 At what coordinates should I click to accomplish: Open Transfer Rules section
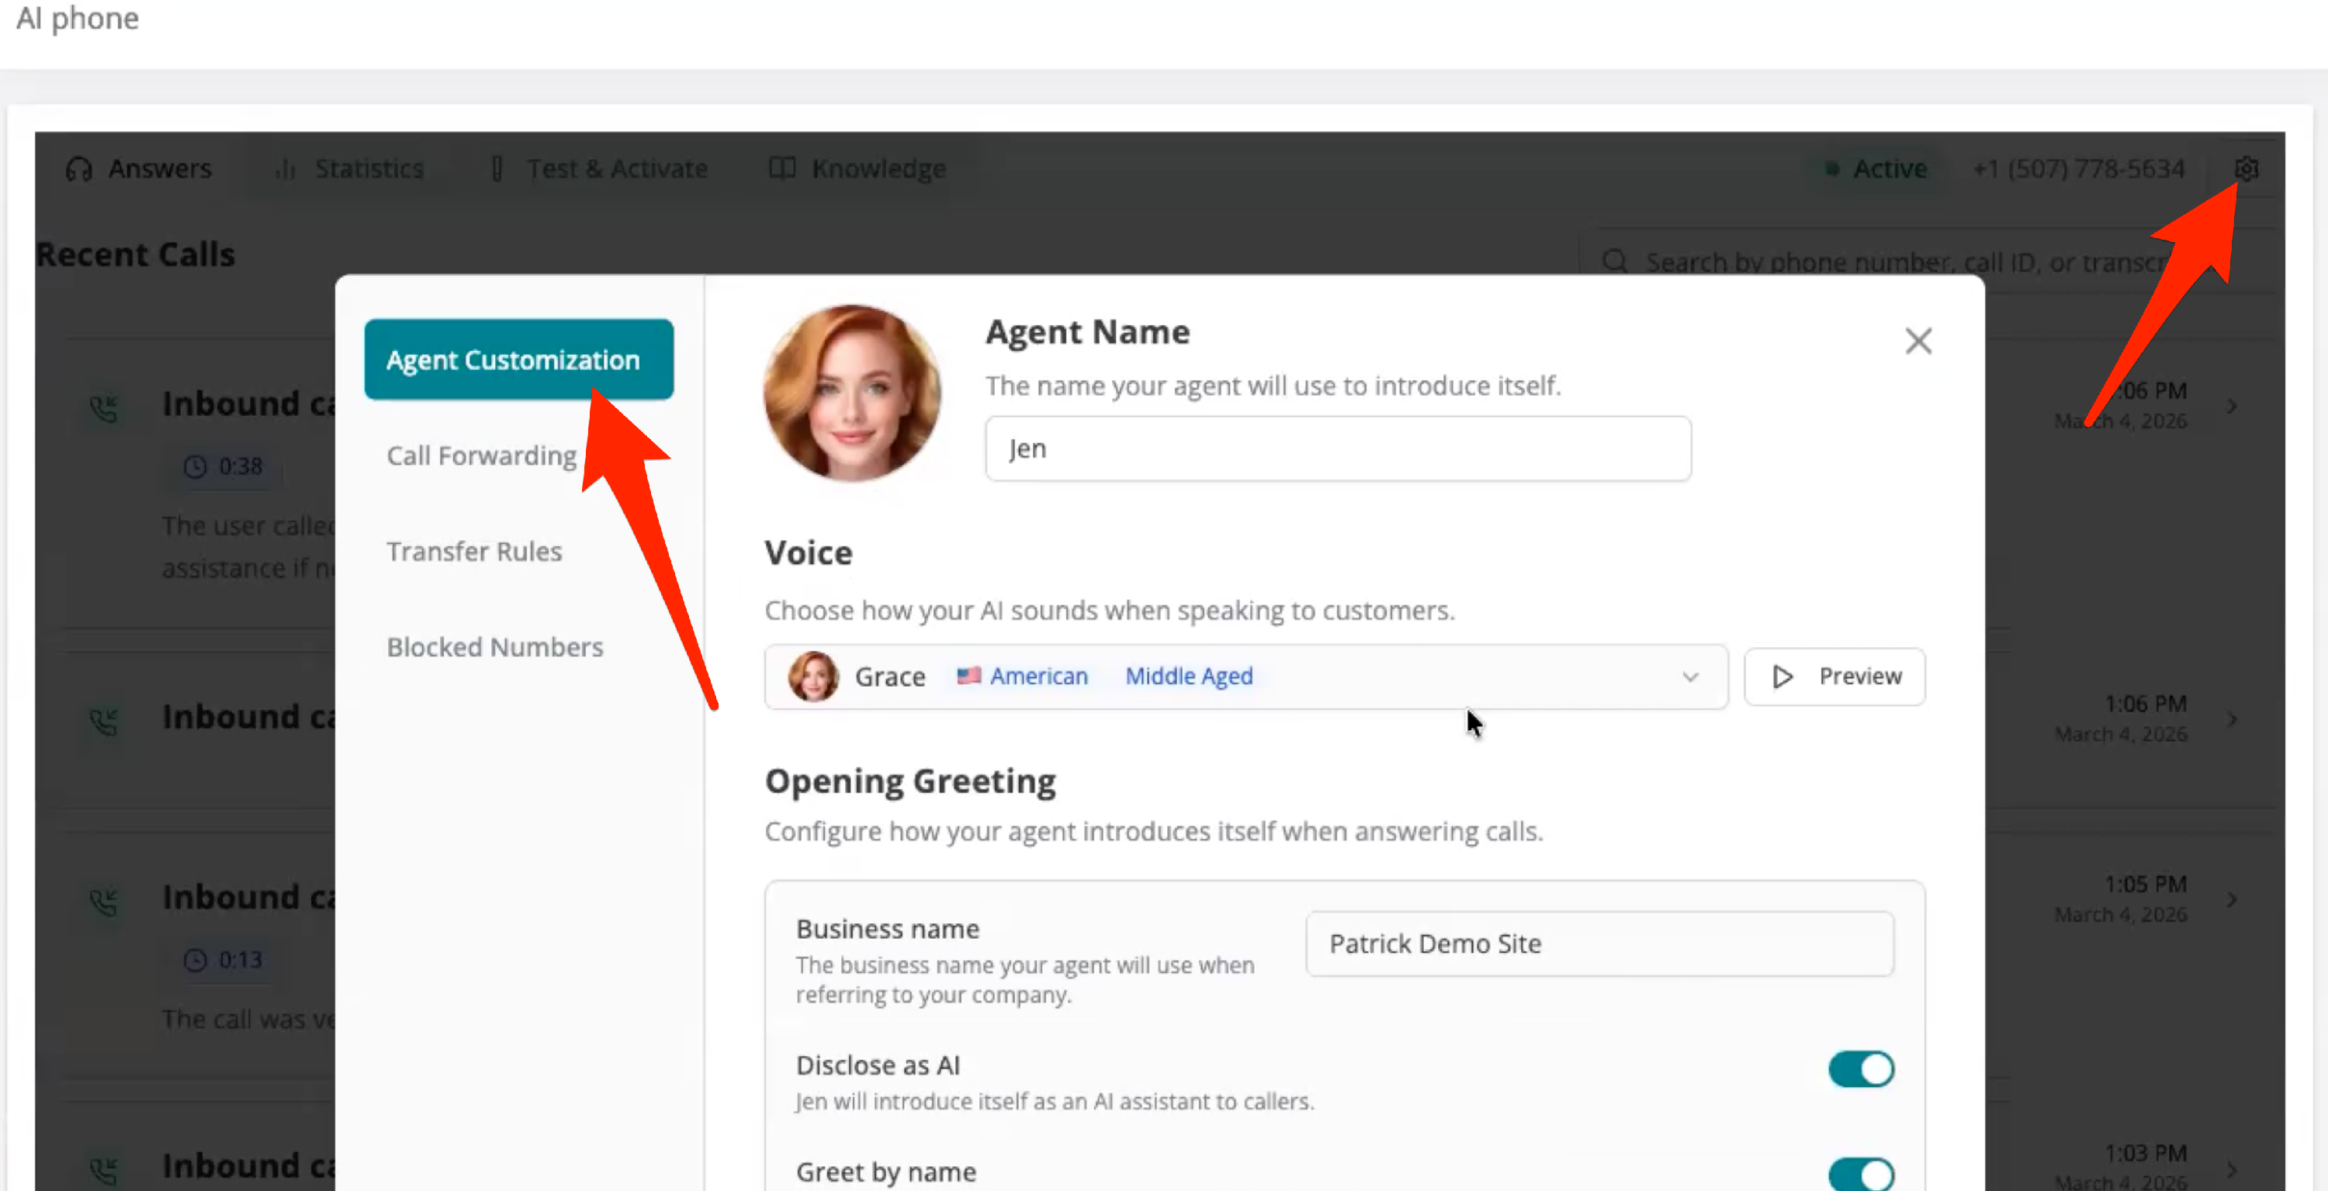(473, 551)
